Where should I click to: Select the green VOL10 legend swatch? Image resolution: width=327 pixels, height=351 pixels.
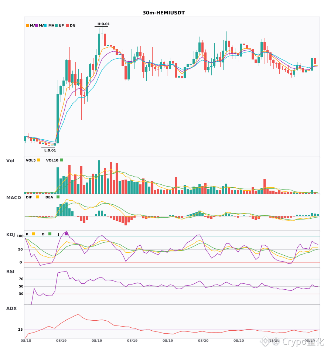(x=62, y=160)
